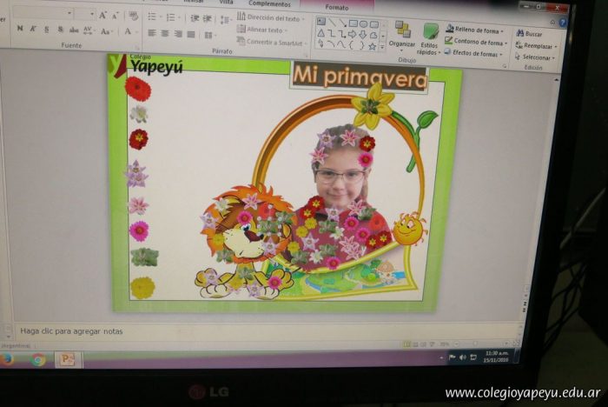The image size is (608, 407).
Task: Click the Buscar find button
Action: pos(530,34)
